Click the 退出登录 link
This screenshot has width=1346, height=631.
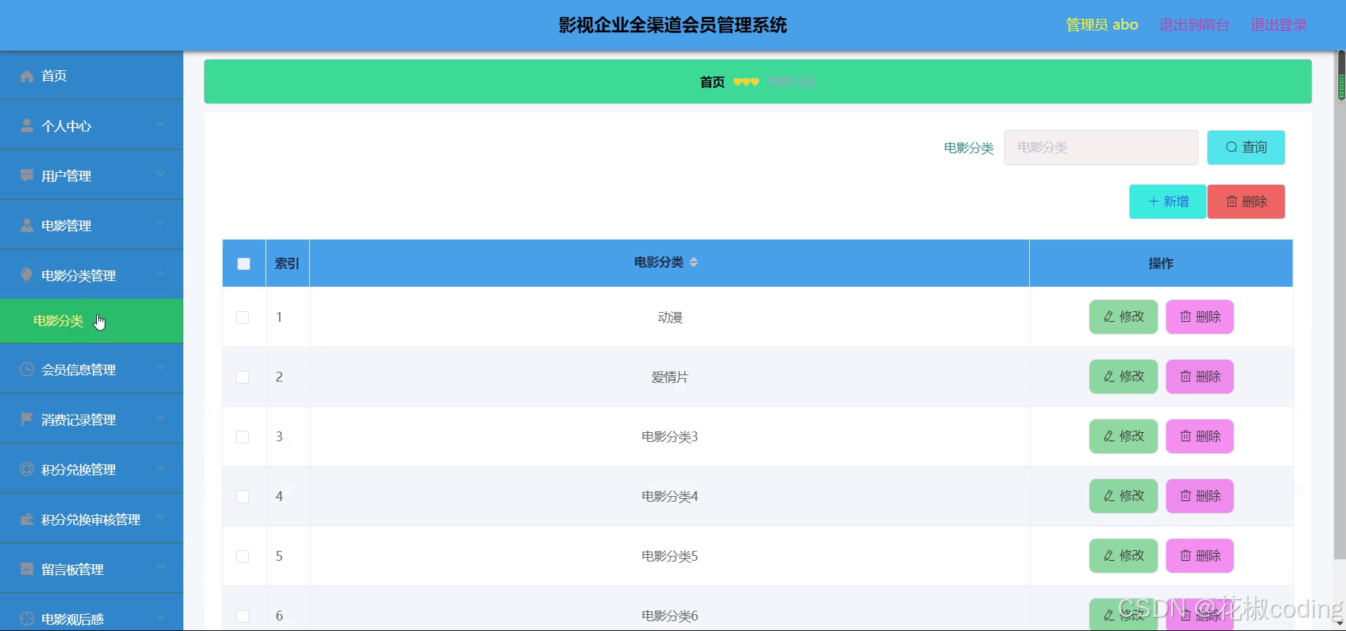tap(1279, 25)
